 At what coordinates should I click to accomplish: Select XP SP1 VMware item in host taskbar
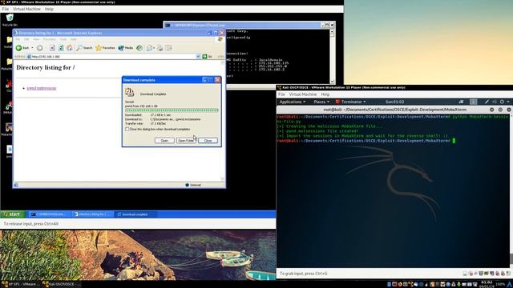pyautogui.click(x=21, y=285)
